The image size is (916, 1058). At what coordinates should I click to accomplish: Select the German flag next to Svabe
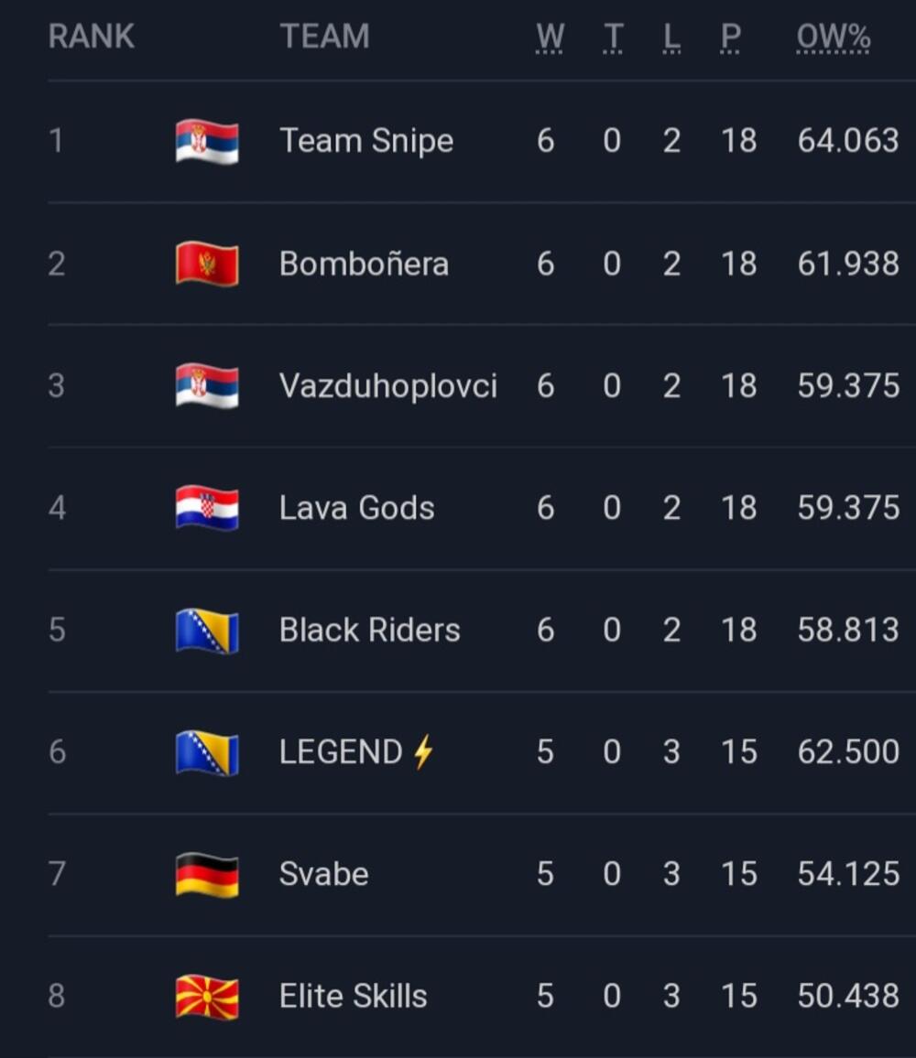[207, 874]
